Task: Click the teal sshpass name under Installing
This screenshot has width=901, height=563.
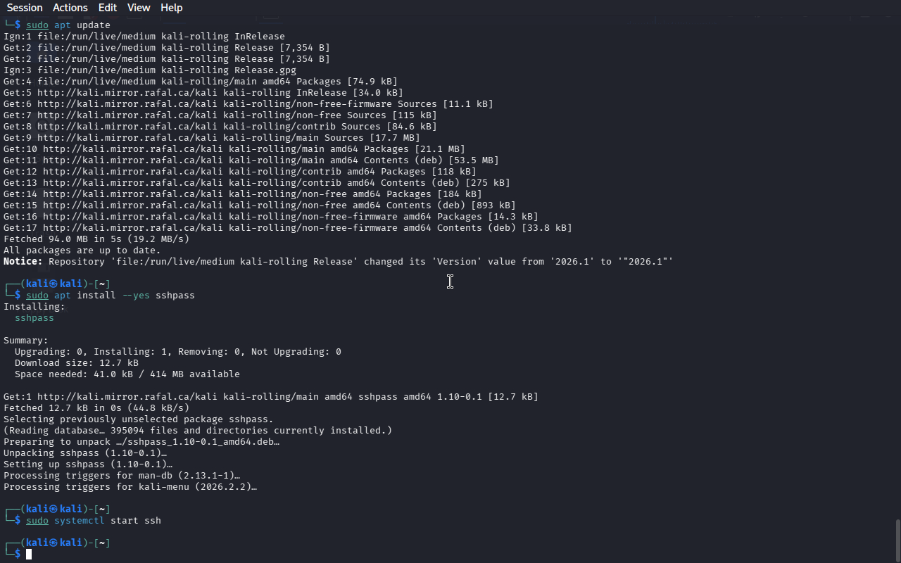Action: pos(34,318)
